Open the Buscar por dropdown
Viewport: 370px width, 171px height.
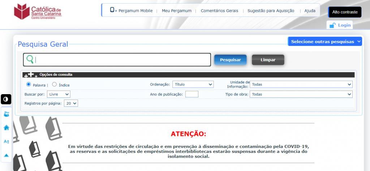59,94
